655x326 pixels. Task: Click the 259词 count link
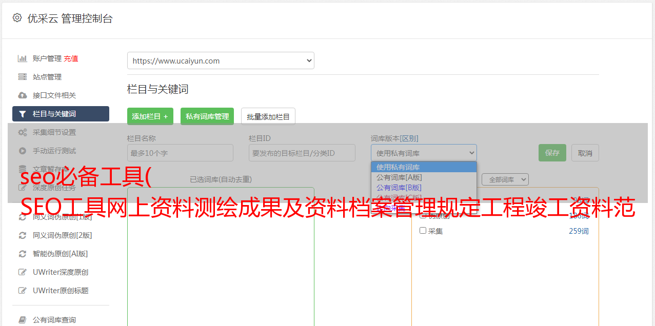[579, 231]
